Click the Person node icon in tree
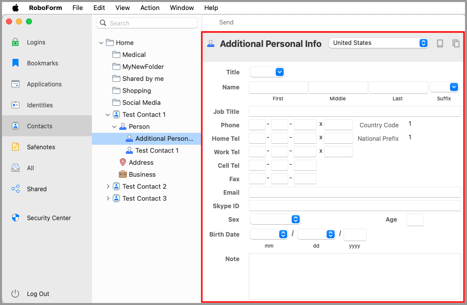467x305 pixels. [123, 126]
